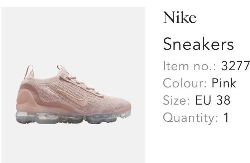Click the 'Item no.:' label
250x163 pixels.
(x=189, y=66)
